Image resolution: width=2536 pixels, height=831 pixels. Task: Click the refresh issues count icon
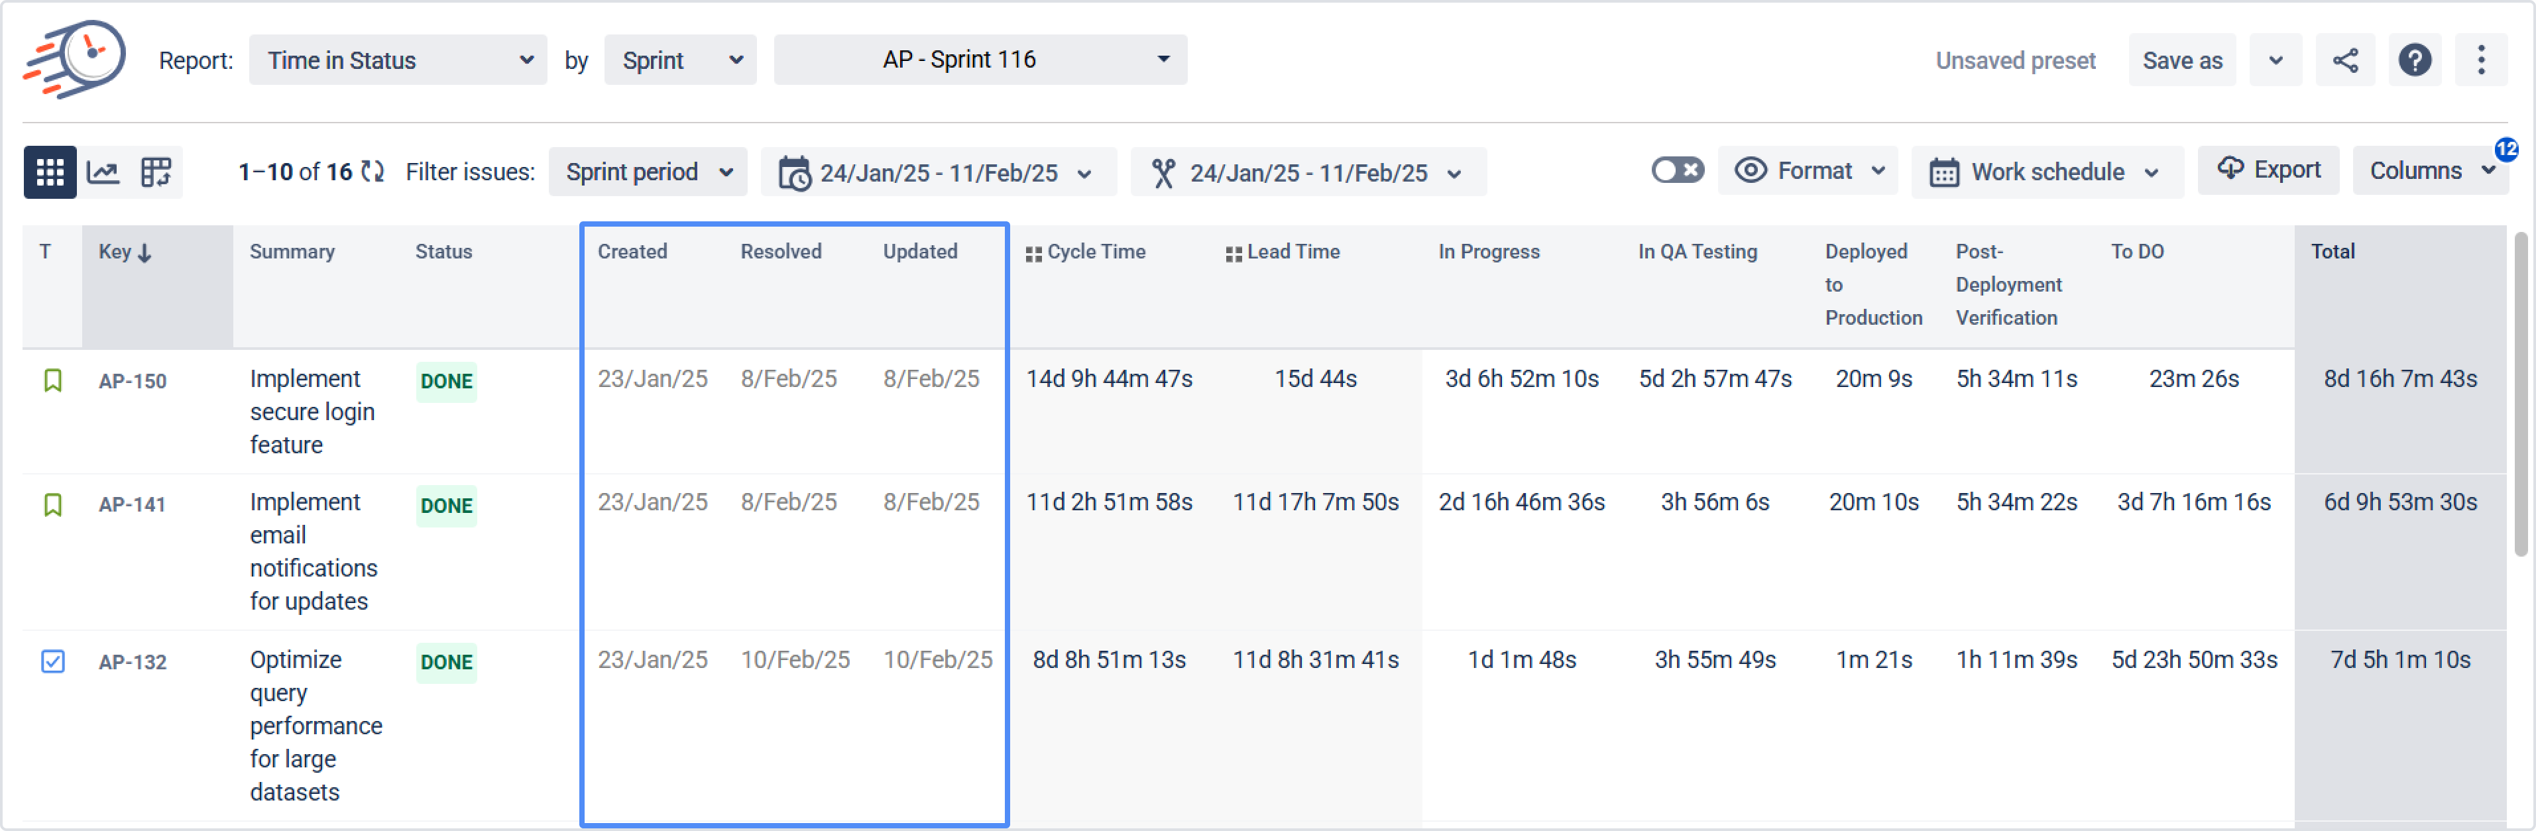372,172
